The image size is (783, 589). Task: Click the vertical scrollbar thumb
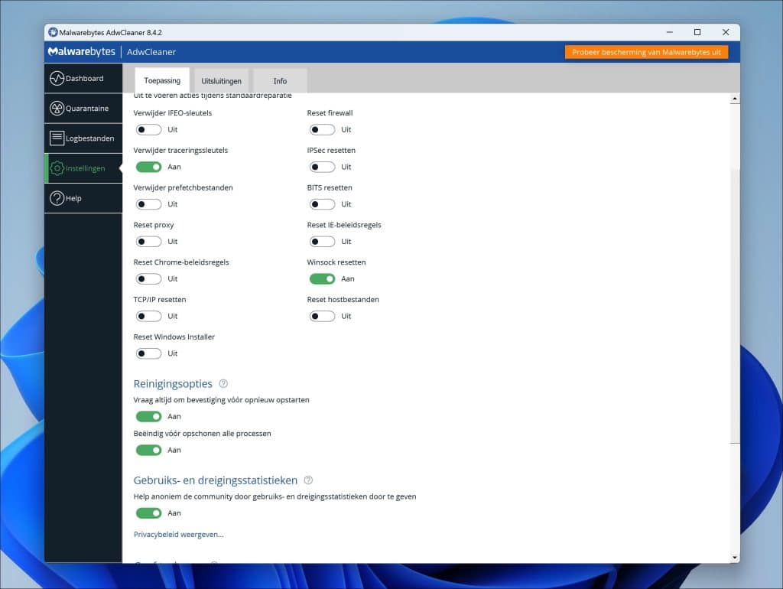coord(735,305)
